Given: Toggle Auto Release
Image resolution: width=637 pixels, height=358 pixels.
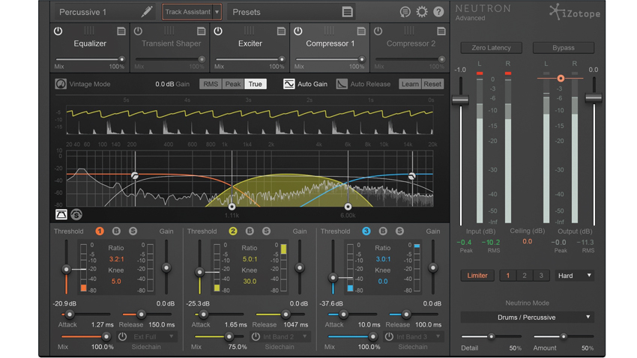Looking at the screenshot, I should pyautogui.click(x=342, y=84).
